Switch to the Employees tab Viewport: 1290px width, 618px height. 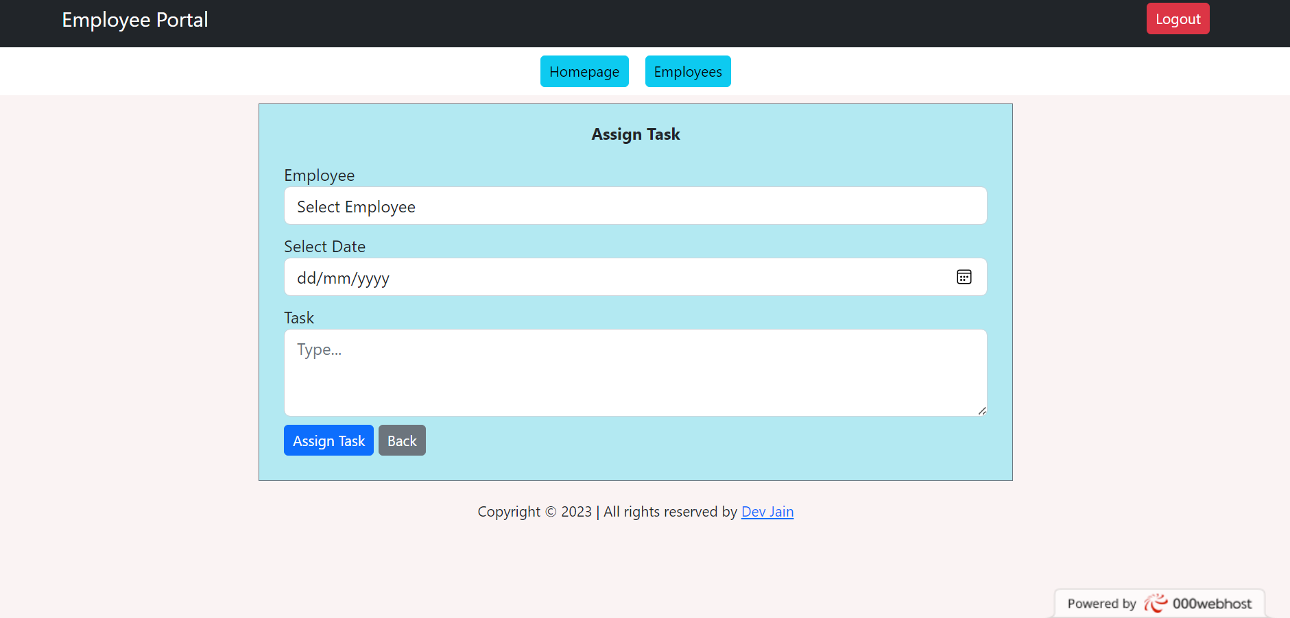click(687, 71)
